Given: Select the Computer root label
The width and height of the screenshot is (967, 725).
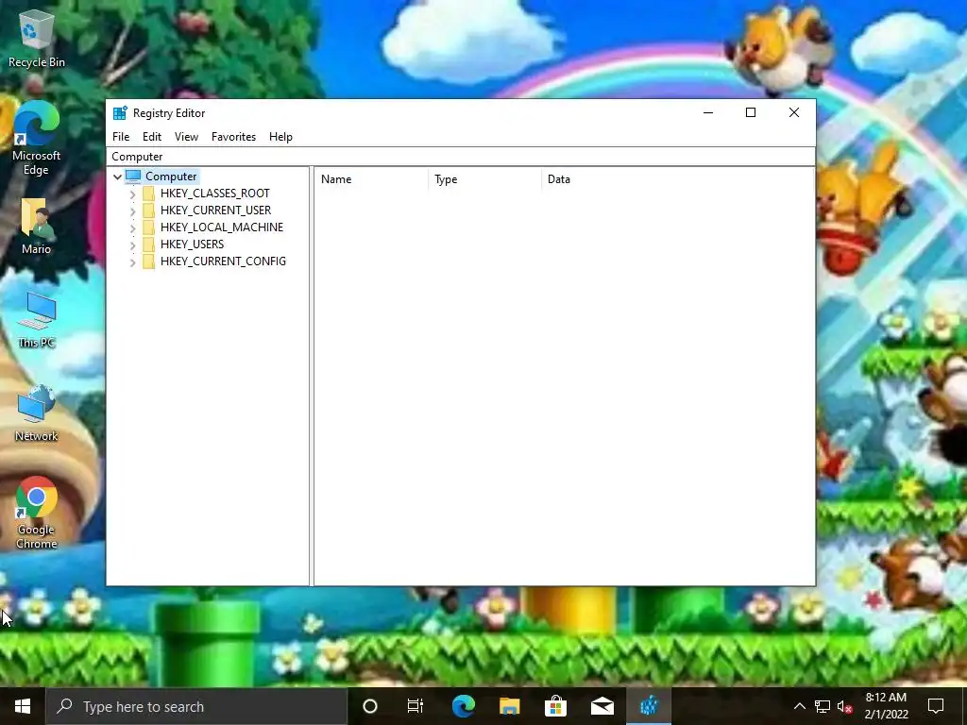Looking at the screenshot, I should [x=171, y=177].
